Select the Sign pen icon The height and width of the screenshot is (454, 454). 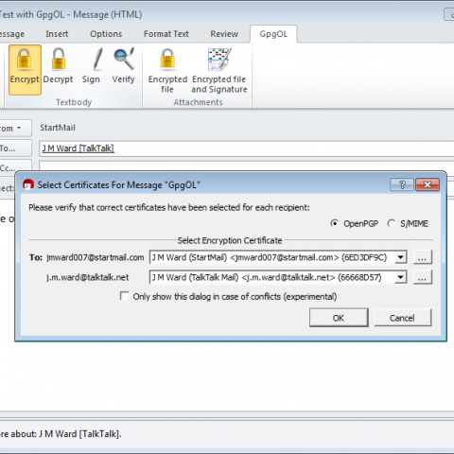[98, 59]
